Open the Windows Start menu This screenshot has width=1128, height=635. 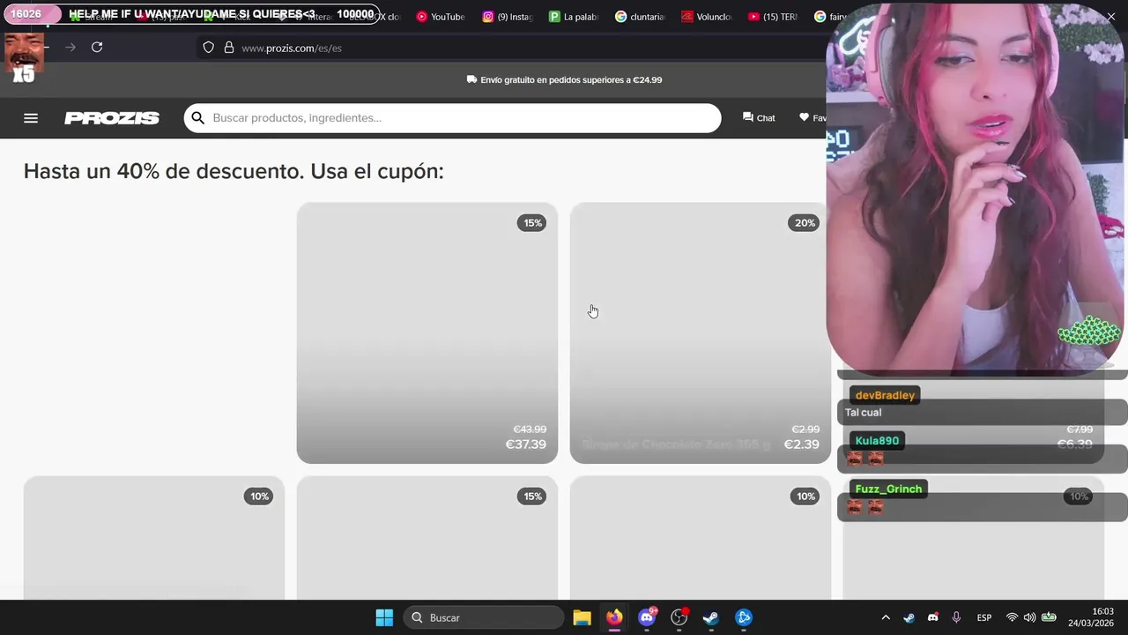384,617
